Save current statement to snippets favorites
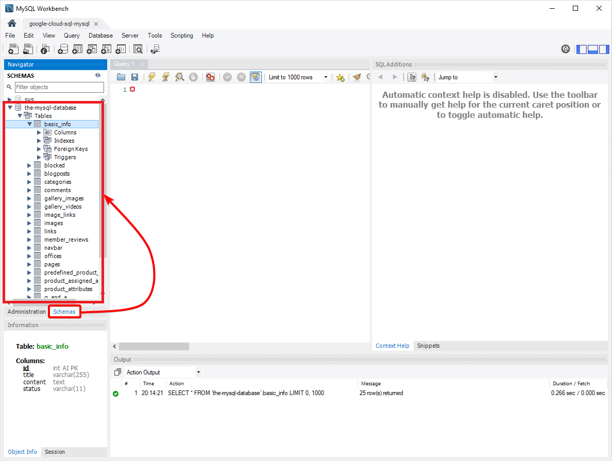This screenshot has width=612, height=461. tap(341, 78)
